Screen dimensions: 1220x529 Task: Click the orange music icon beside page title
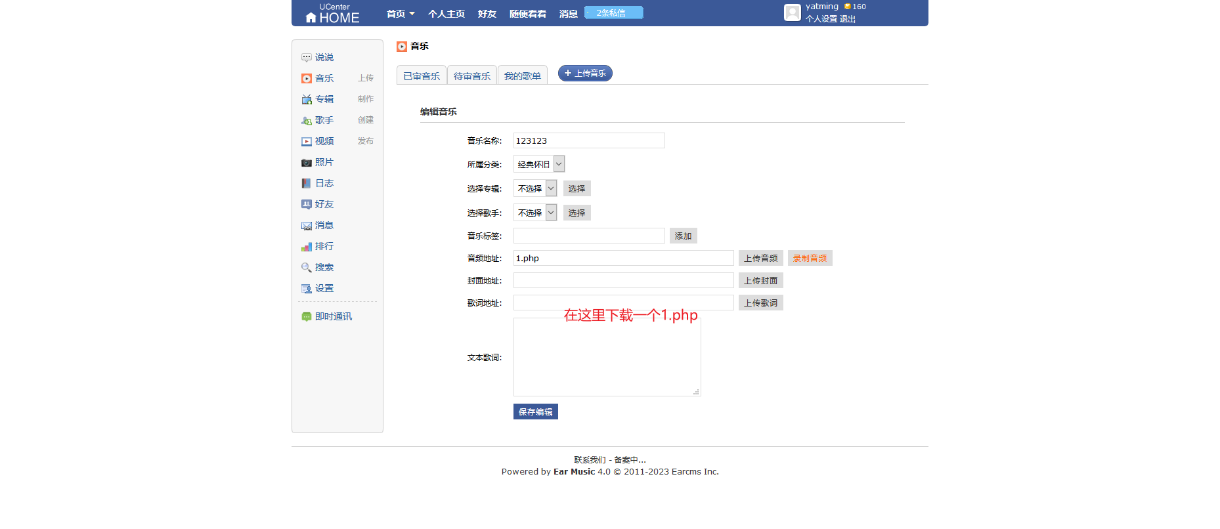tap(402, 47)
